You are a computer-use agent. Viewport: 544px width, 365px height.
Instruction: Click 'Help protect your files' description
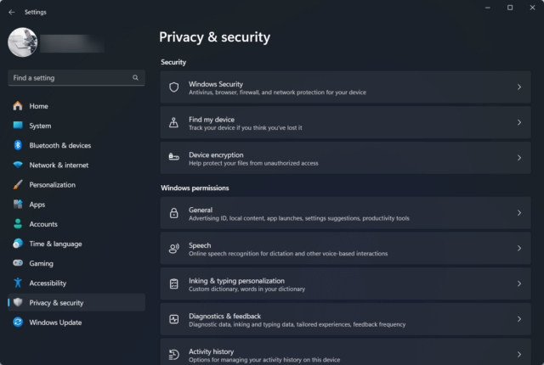pyautogui.click(x=253, y=163)
